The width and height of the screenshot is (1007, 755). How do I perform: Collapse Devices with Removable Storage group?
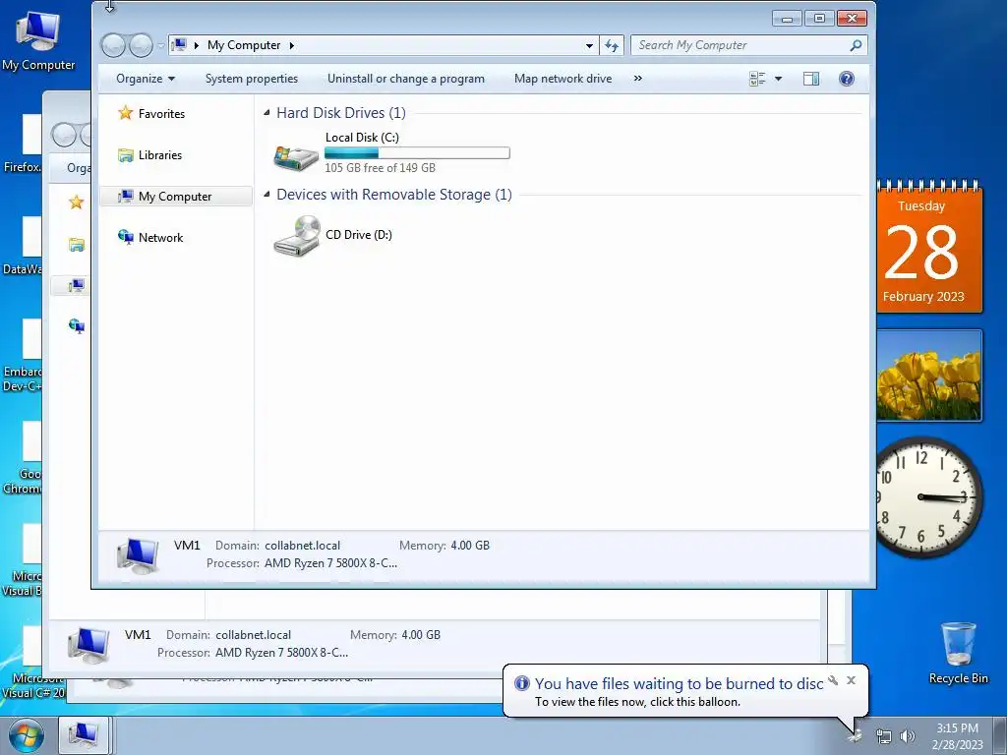tap(267, 195)
